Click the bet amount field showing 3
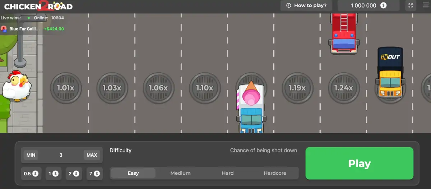 pyautogui.click(x=61, y=155)
